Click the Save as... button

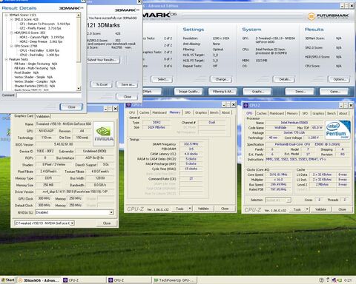pyautogui.click(x=128, y=84)
